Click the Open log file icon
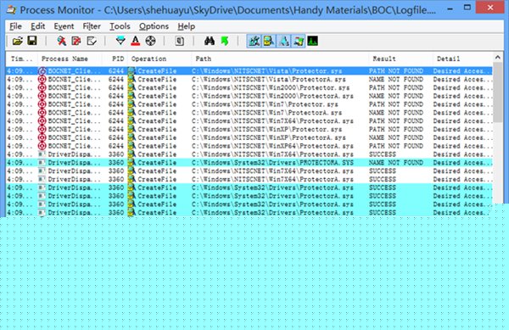The width and height of the screenshot is (509, 330). 18,42
